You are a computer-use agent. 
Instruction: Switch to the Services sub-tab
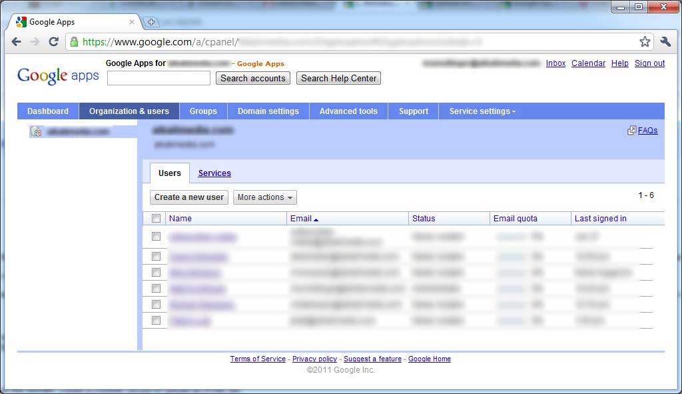[214, 173]
